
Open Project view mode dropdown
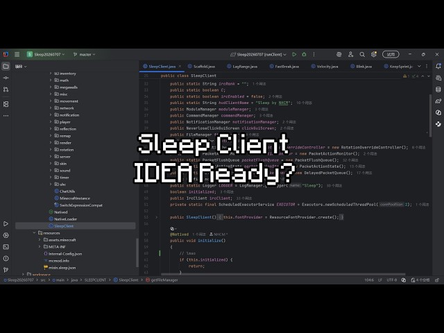[x=21, y=67]
